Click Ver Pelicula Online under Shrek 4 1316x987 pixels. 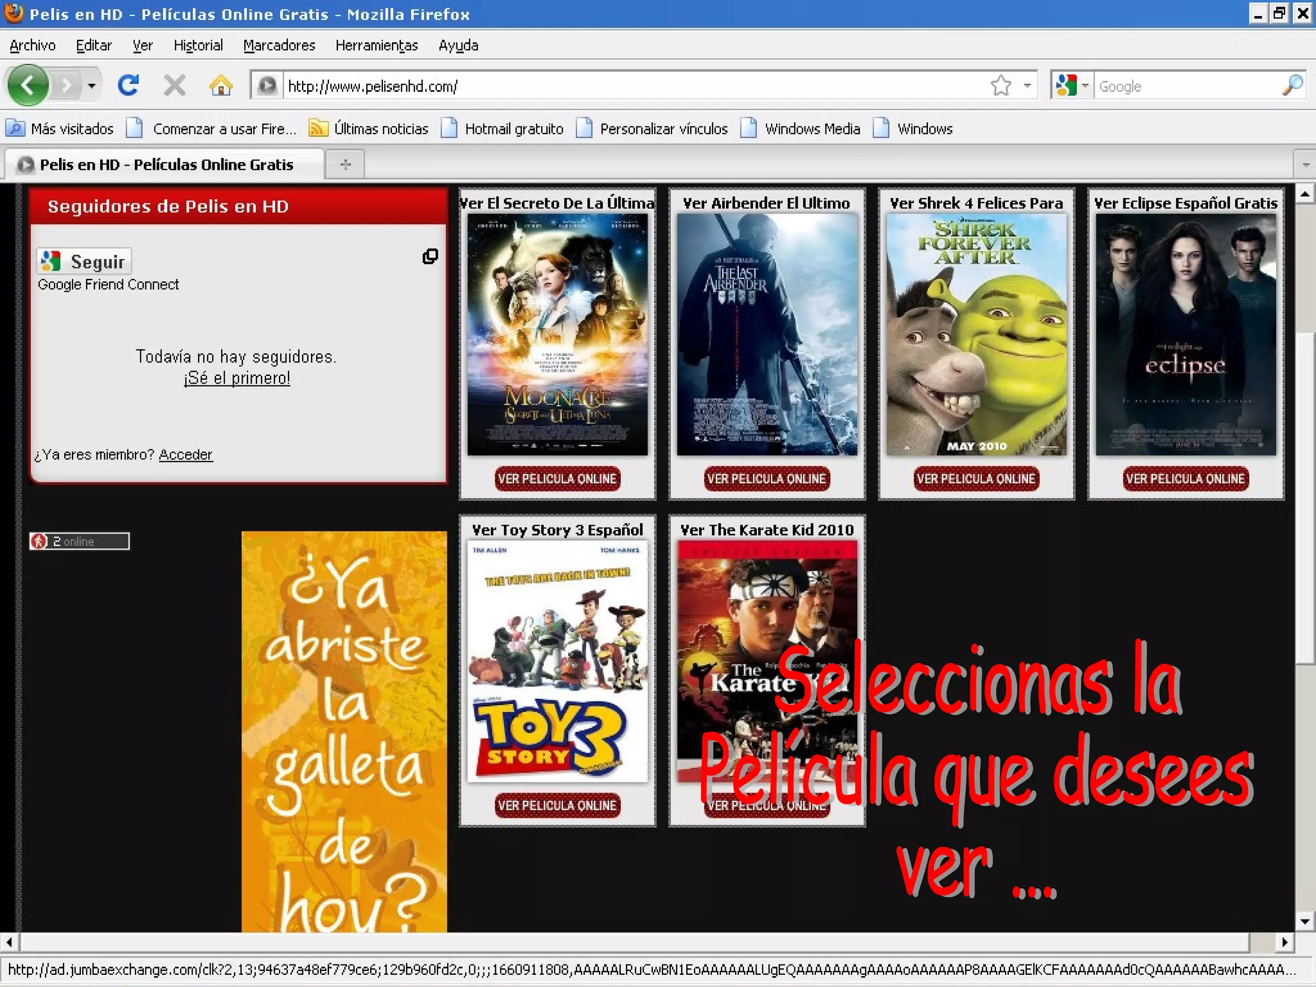(x=976, y=479)
